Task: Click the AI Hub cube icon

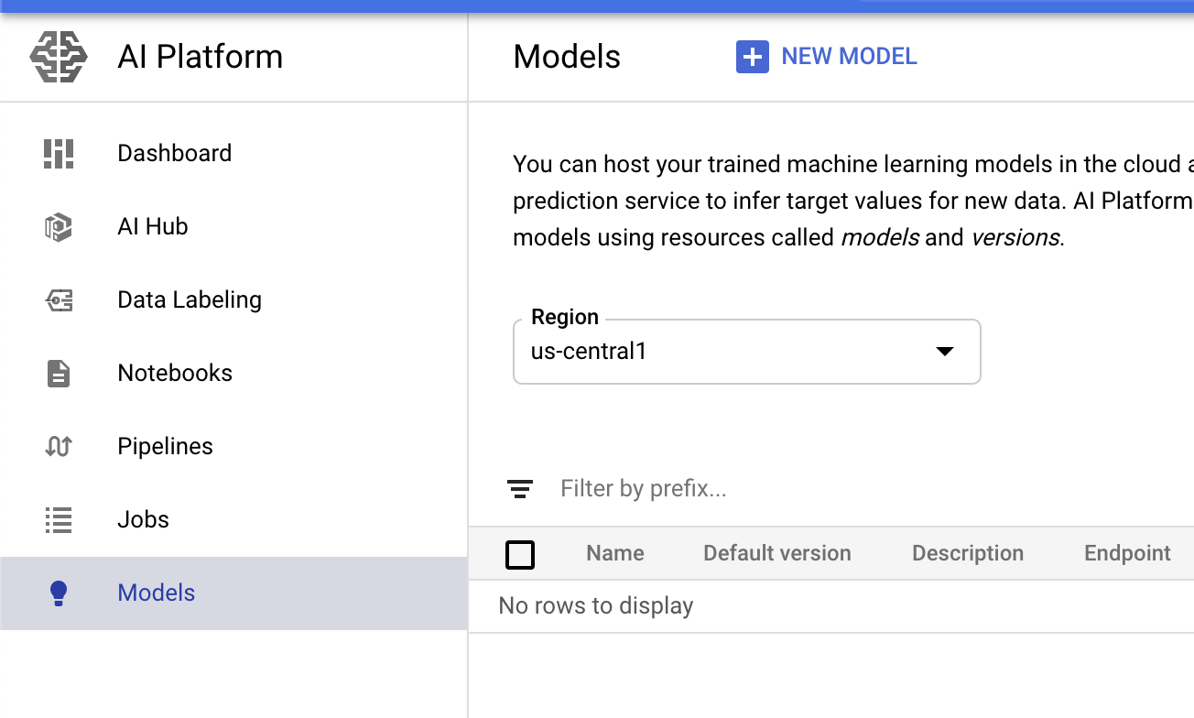Action: tap(59, 226)
